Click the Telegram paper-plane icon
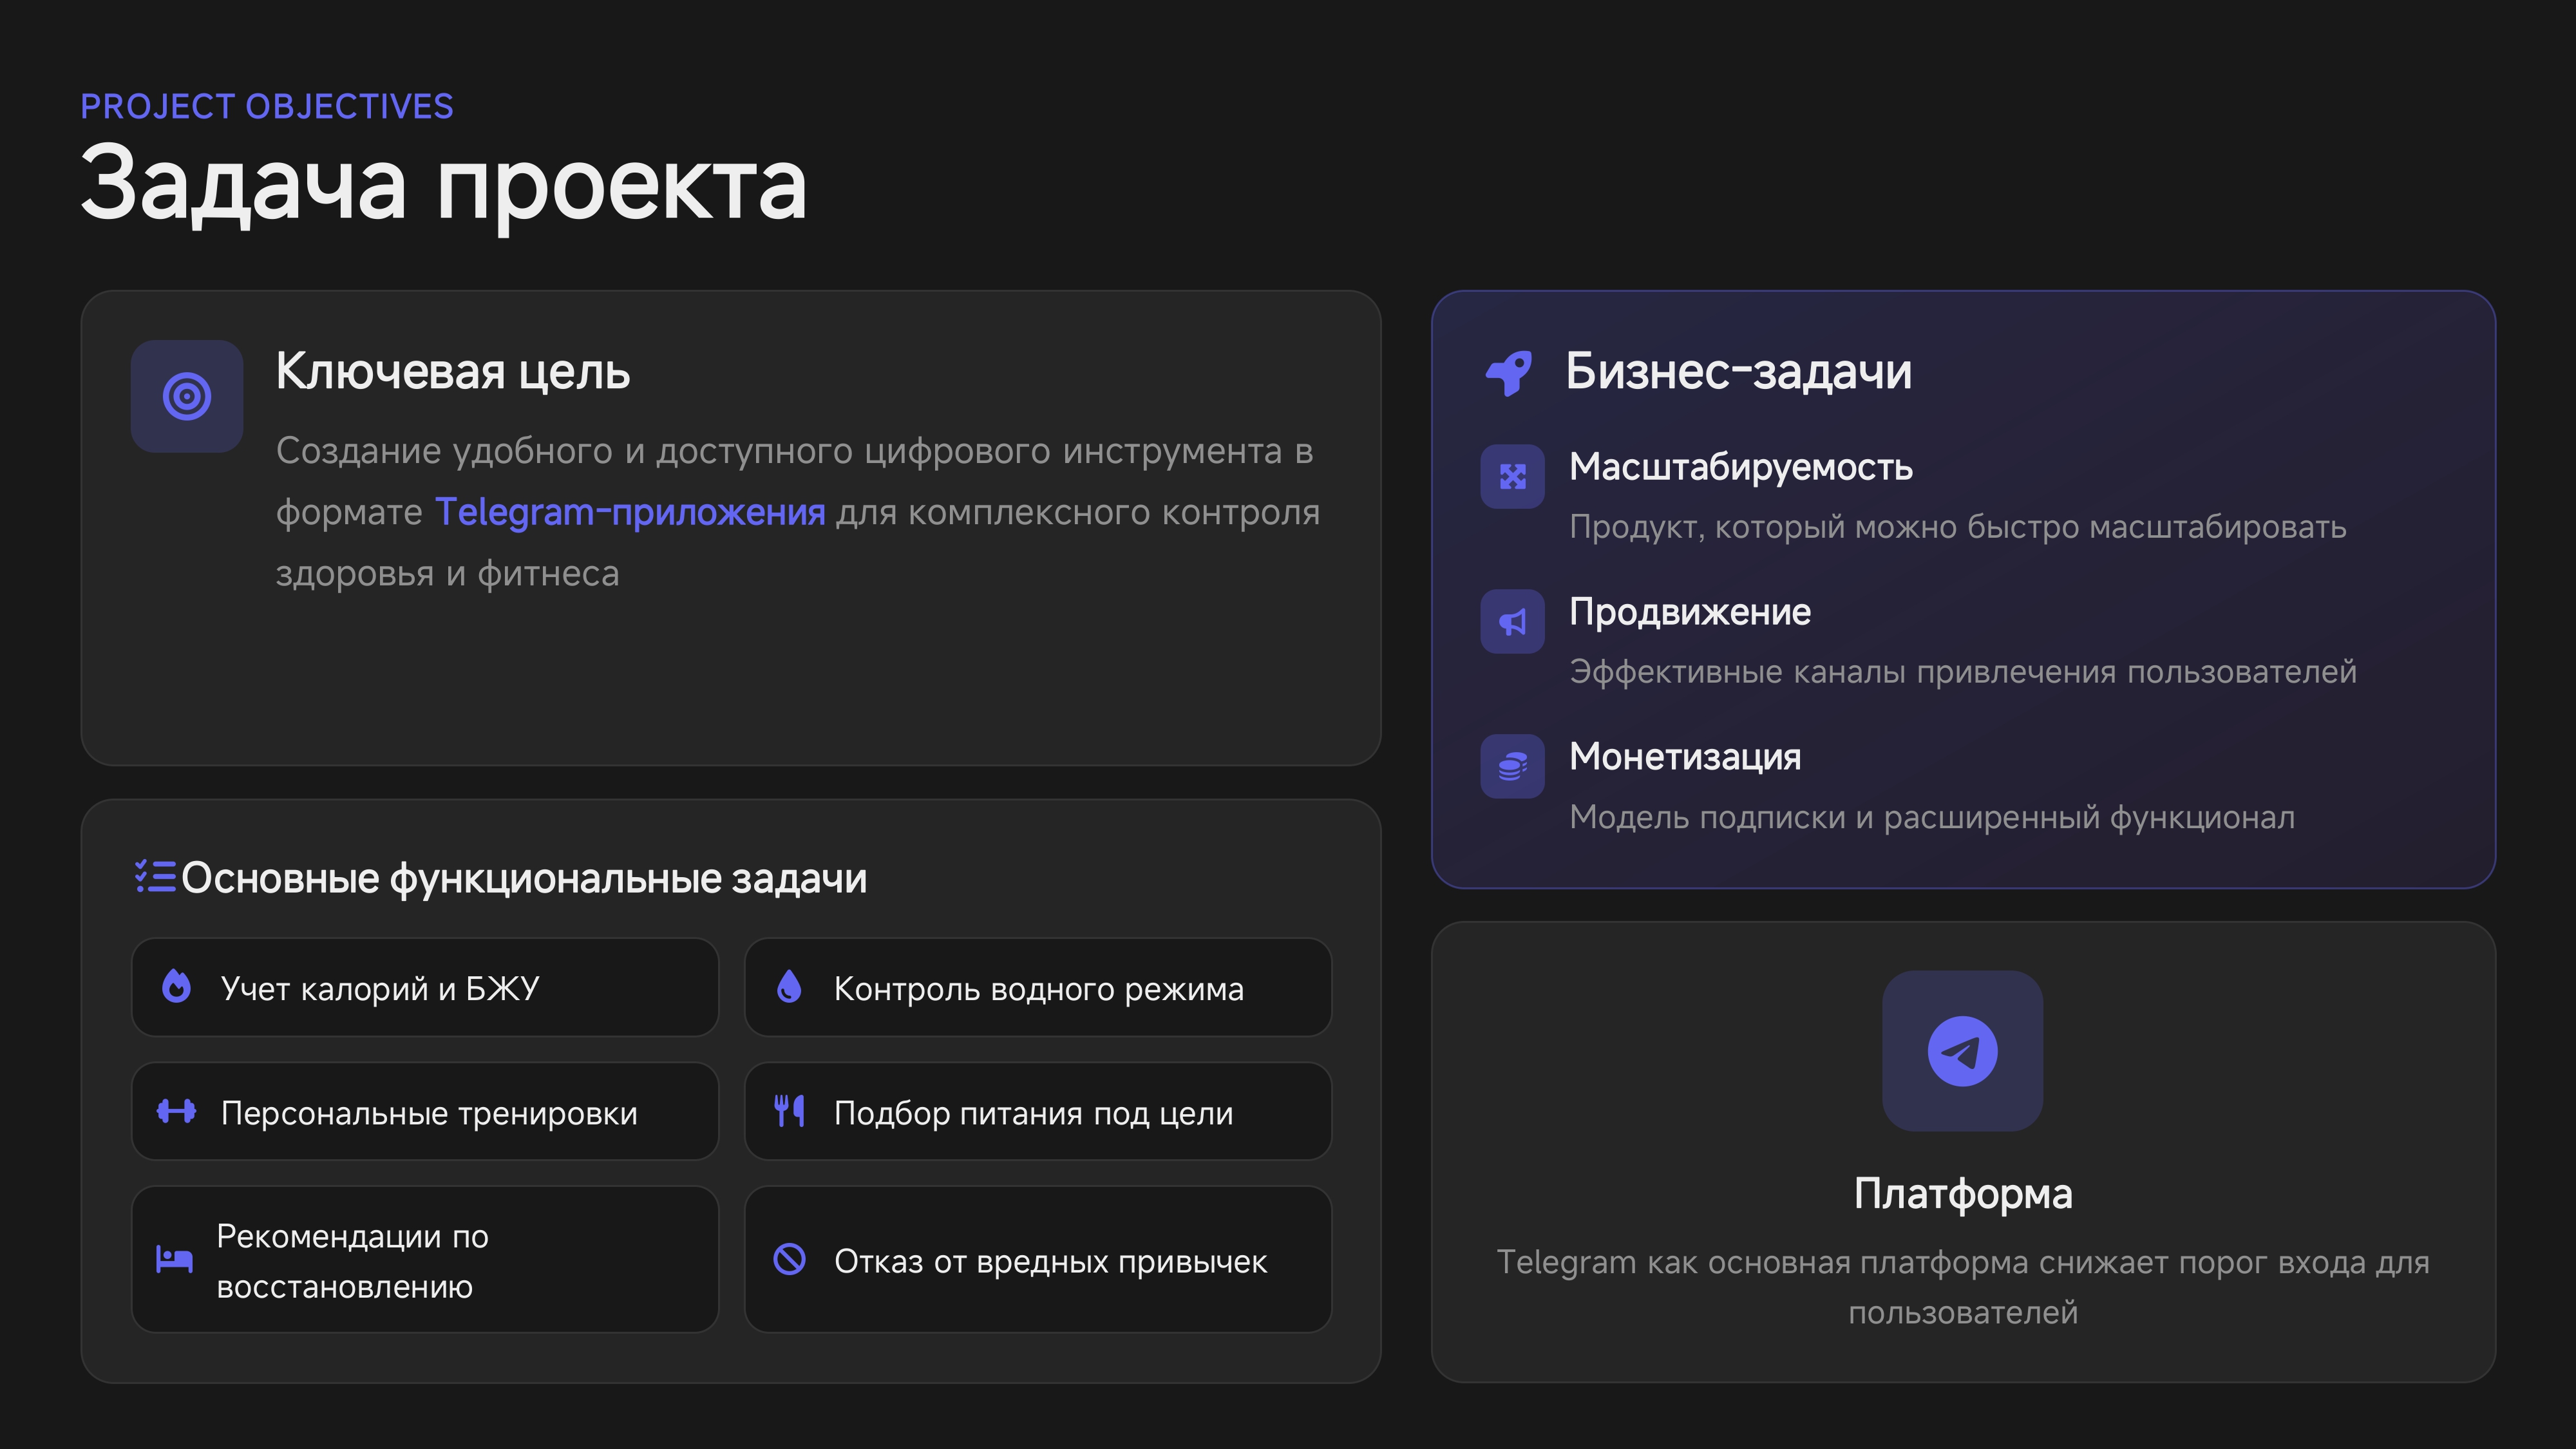This screenshot has height=1449, width=2576. point(1962,1051)
